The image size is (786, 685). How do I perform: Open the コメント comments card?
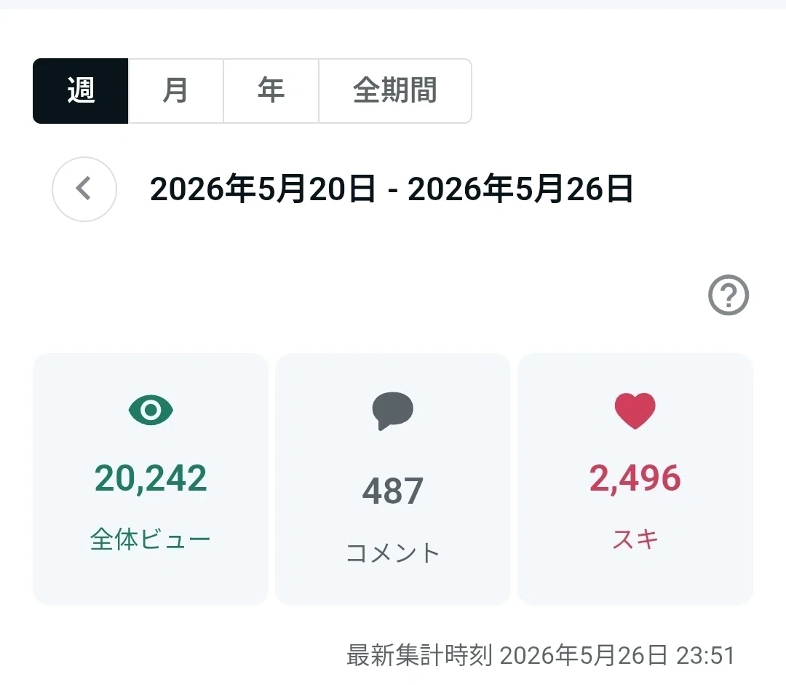coord(393,479)
